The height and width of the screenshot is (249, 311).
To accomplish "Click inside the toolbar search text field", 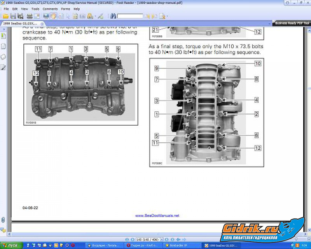I will click(x=131, y=16).
